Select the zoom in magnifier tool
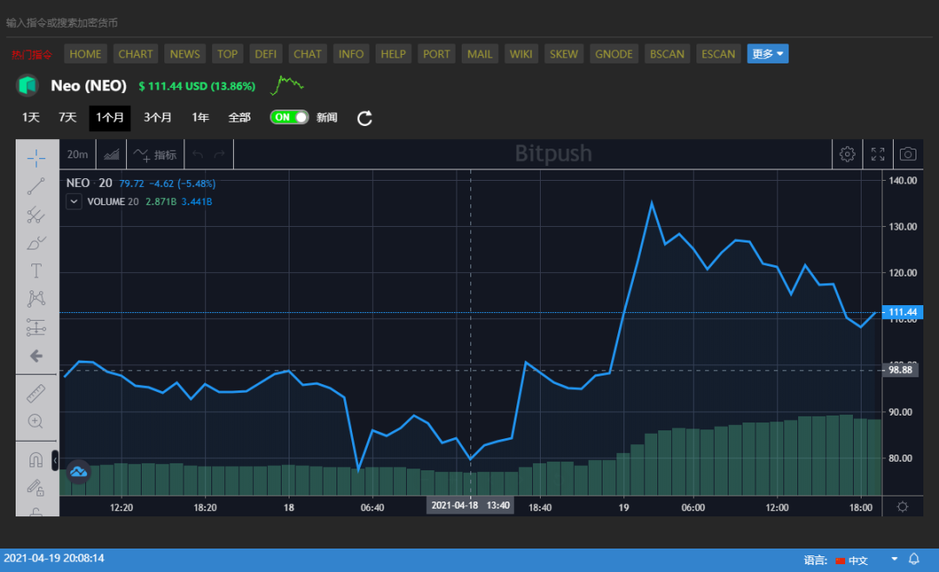The height and width of the screenshot is (572, 939). [36, 421]
